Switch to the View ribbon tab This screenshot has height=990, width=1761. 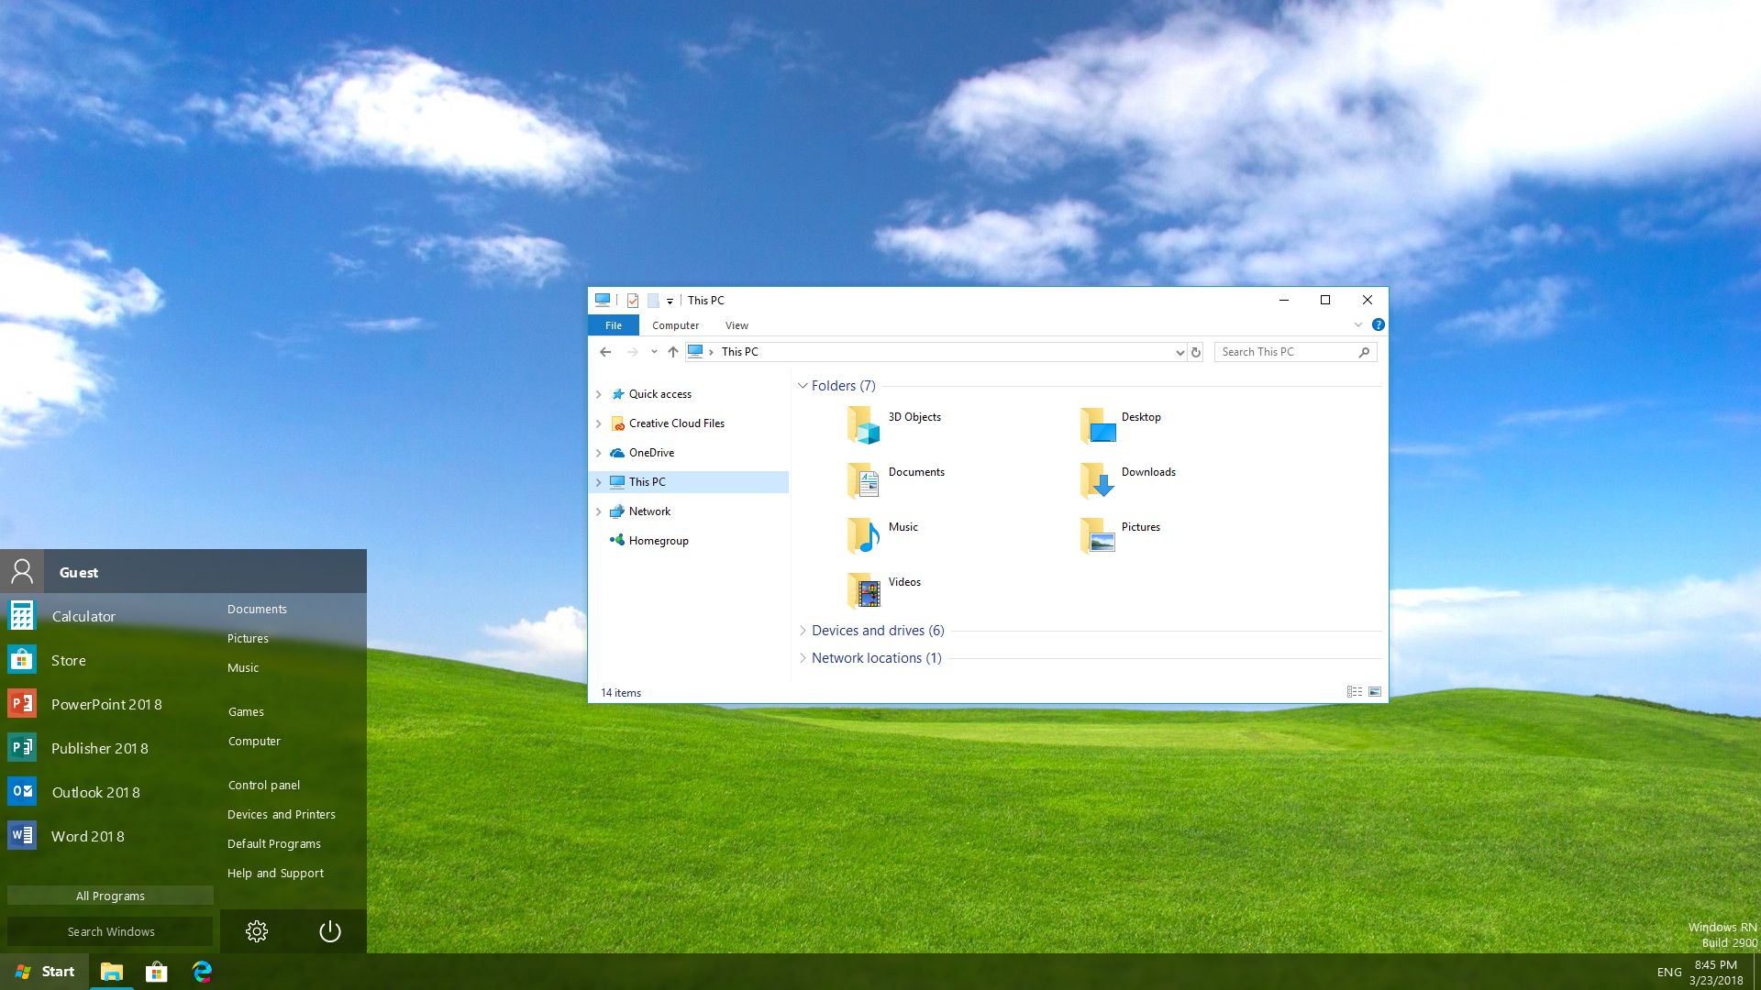click(737, 325)
